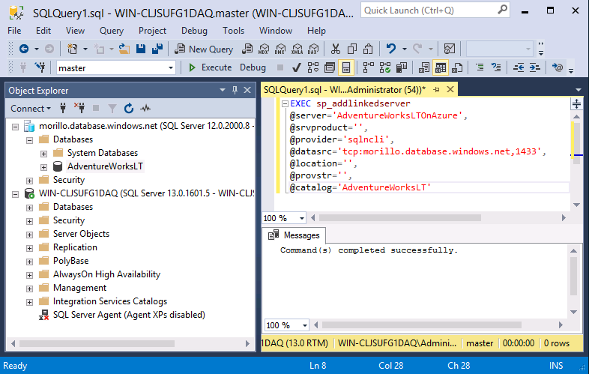This screenshot has width=589, height=374.
Task: Click the Execute button
Action: pos(211,67)
